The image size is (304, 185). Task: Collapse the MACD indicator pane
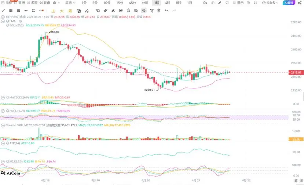(x=3, y=98)
